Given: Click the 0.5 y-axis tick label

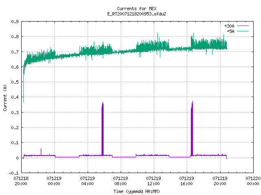Looking at the screenshot, I should 15,82.
